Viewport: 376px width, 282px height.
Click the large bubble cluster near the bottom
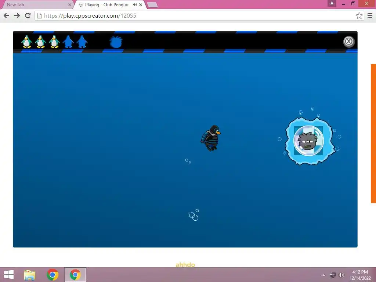point(194,215)
